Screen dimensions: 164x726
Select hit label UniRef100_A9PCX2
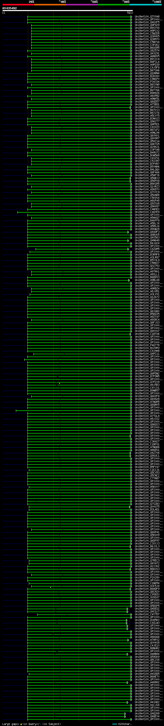point(147,31)
